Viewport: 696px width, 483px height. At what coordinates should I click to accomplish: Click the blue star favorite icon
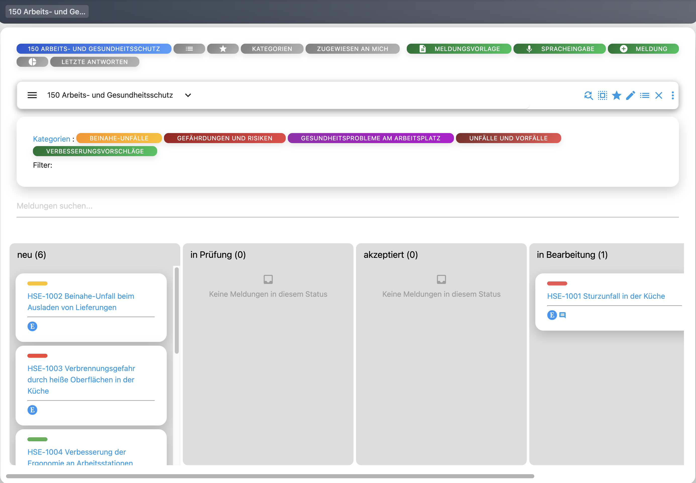pos(616,96)
